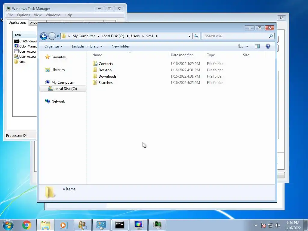Click the magnifier search icon
308x231 pixels.
point(271,36)
